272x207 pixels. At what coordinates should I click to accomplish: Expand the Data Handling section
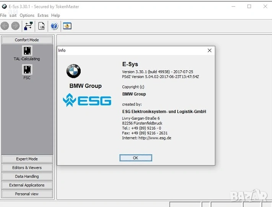[x=27, y=176]
